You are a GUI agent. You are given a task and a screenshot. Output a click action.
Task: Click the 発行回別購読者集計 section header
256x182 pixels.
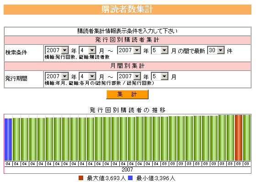tap(128, 40)
